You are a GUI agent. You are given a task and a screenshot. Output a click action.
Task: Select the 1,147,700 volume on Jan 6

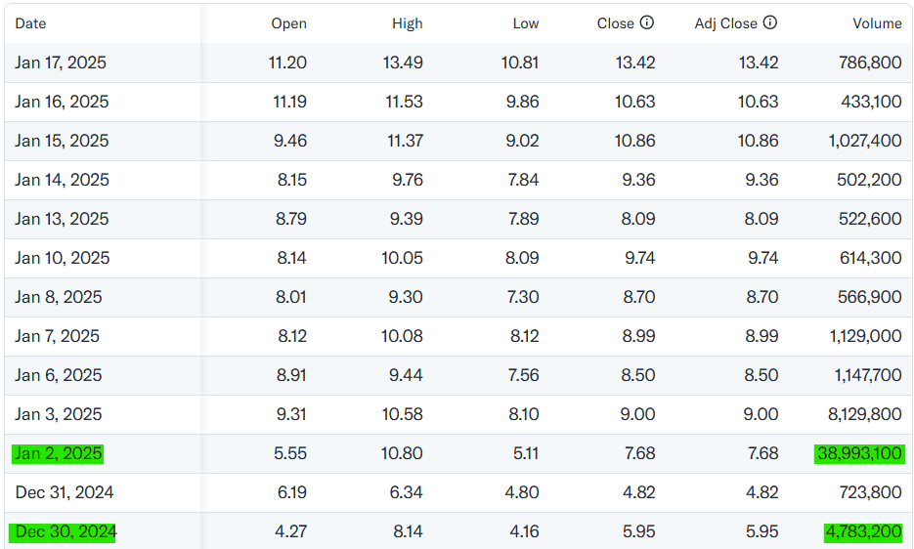864,375
